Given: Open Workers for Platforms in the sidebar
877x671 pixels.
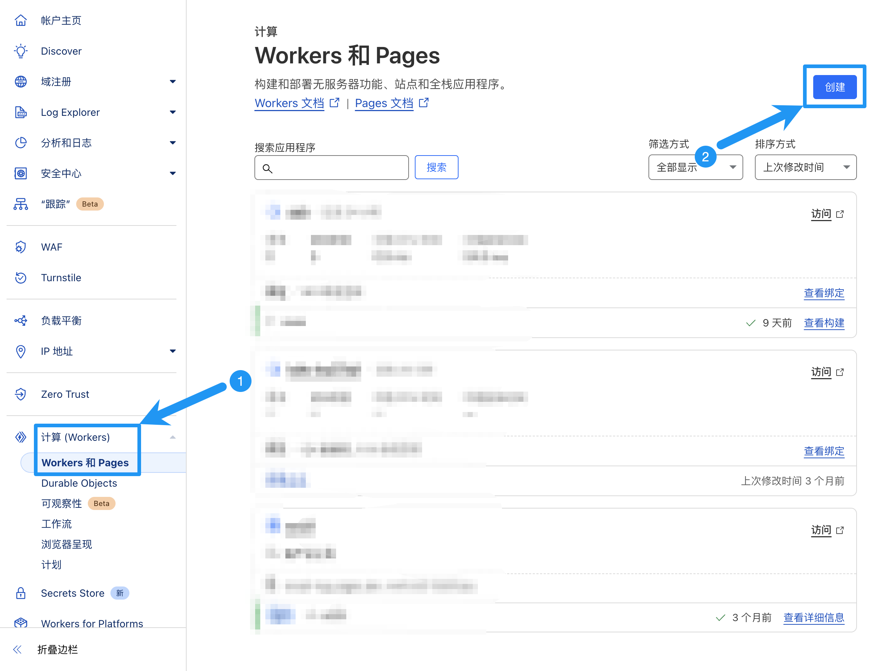Looking at the screenshot, I should [92, 623].
